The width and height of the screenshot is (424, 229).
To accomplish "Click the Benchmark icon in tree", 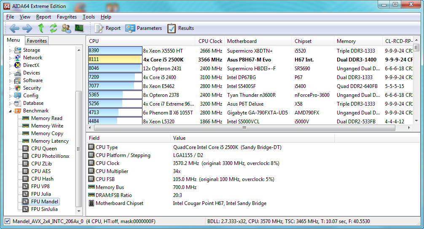I will tap(18, 111).
